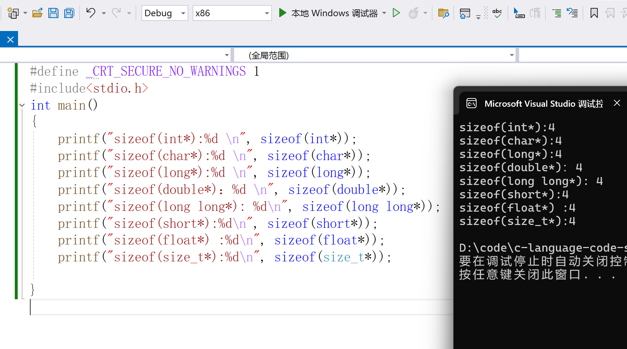This screenshot has width=627, height=349.
Task: Save the current file
Action: (53, 13)
